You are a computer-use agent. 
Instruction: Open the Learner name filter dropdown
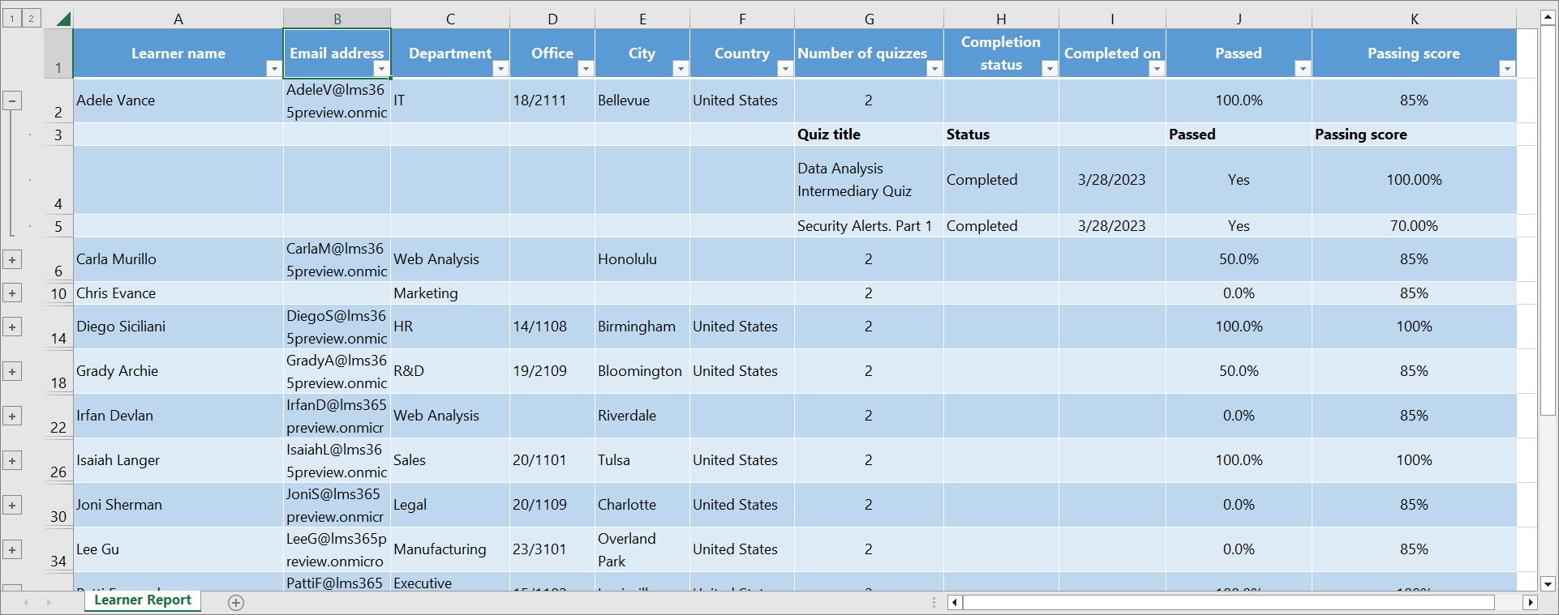(273, 69)
